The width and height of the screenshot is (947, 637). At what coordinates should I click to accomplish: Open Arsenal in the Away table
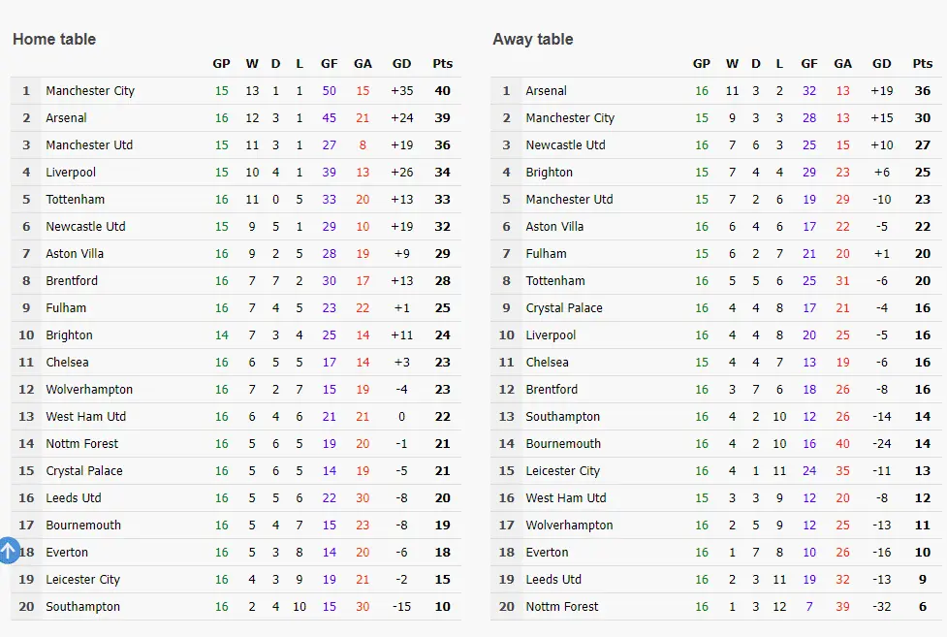tap(547, 91)
